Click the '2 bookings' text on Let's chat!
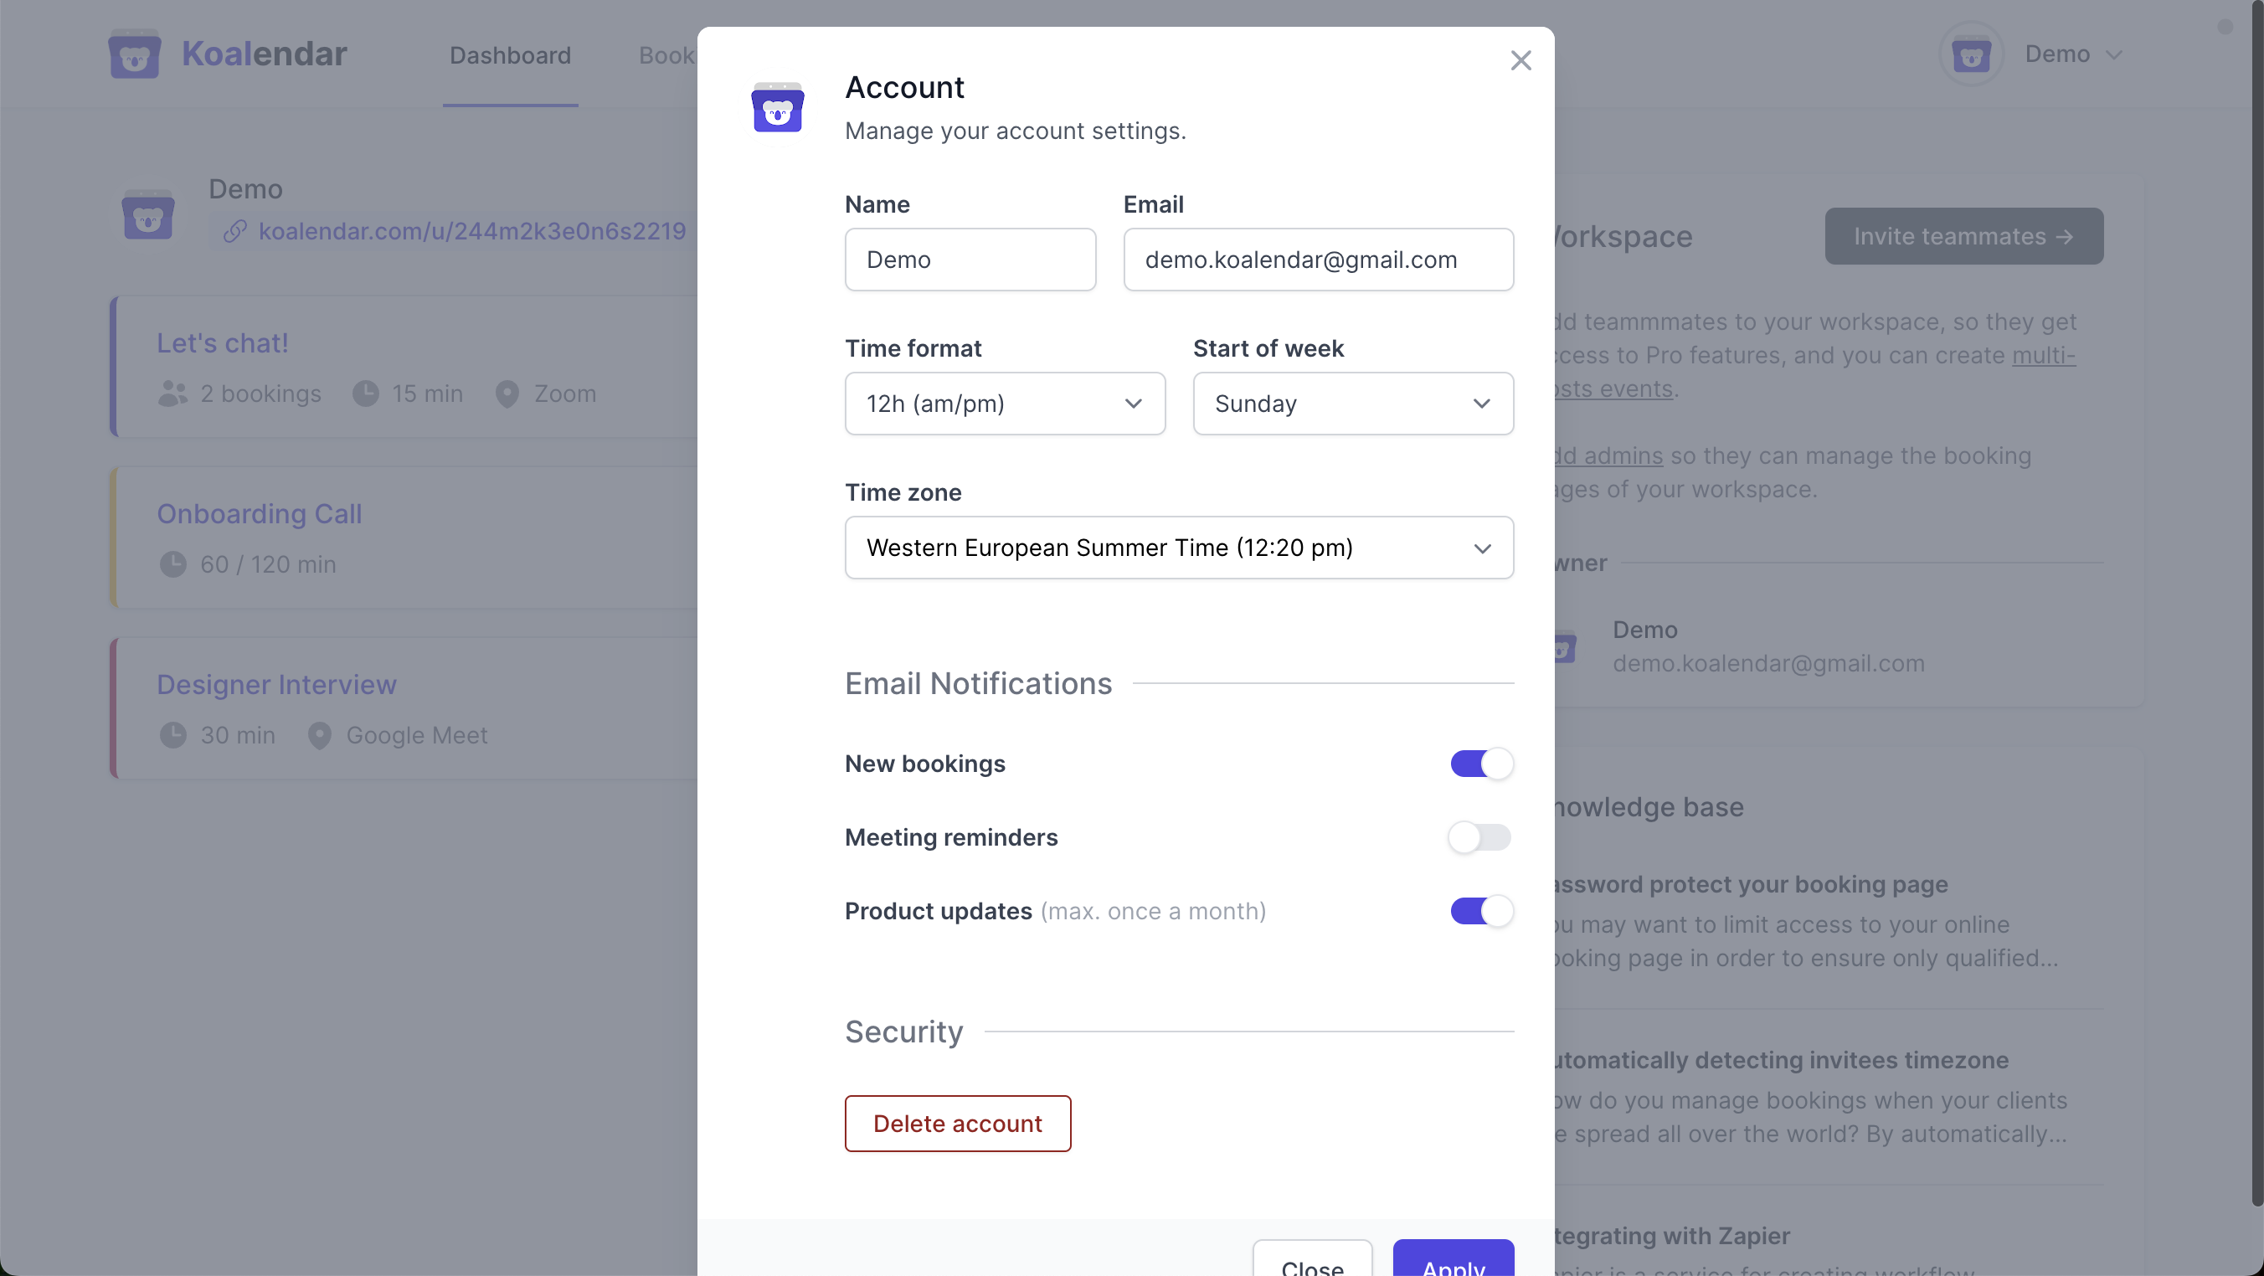Image resolution: width=2264 pixels, height=1276 pixels. 260,394
